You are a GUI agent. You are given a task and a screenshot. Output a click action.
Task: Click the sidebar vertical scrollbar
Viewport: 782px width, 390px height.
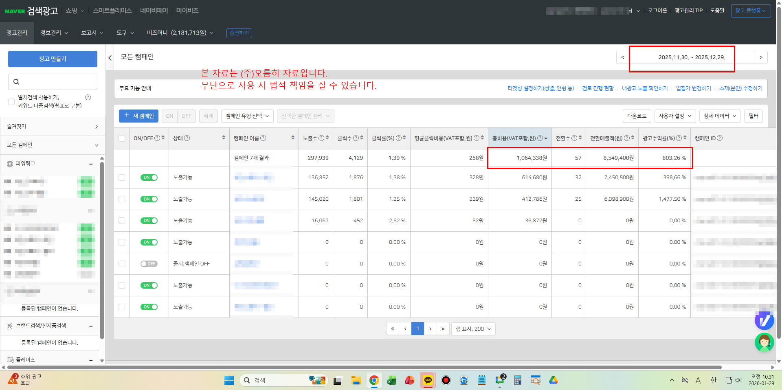pos(101,244)
